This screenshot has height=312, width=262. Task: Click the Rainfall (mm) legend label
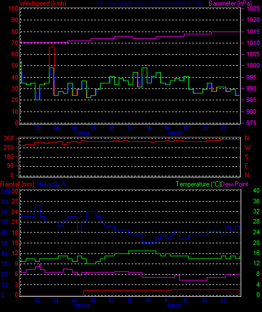tap(17, 184)
